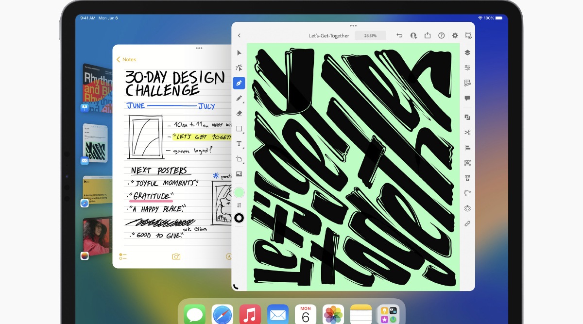Open Illustrator settings gear
The image size is (583, 324).
point(455,35)
